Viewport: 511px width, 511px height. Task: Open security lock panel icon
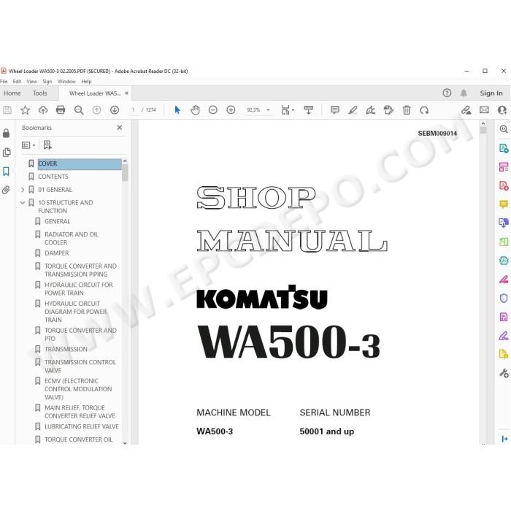(6, 133)
